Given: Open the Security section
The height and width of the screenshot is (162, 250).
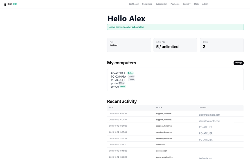Looking at the screenshot, I should tap(186, 4).
